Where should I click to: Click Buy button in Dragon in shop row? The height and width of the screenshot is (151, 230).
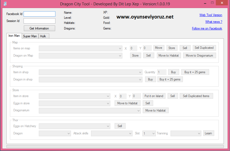coord(150,79)
